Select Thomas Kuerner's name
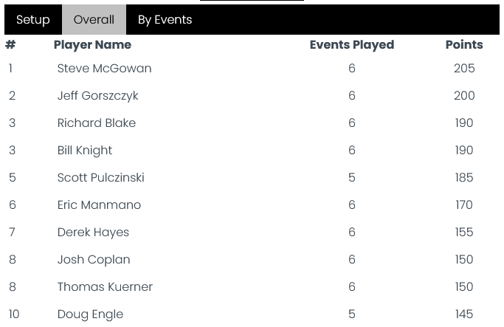 (105, 287)
